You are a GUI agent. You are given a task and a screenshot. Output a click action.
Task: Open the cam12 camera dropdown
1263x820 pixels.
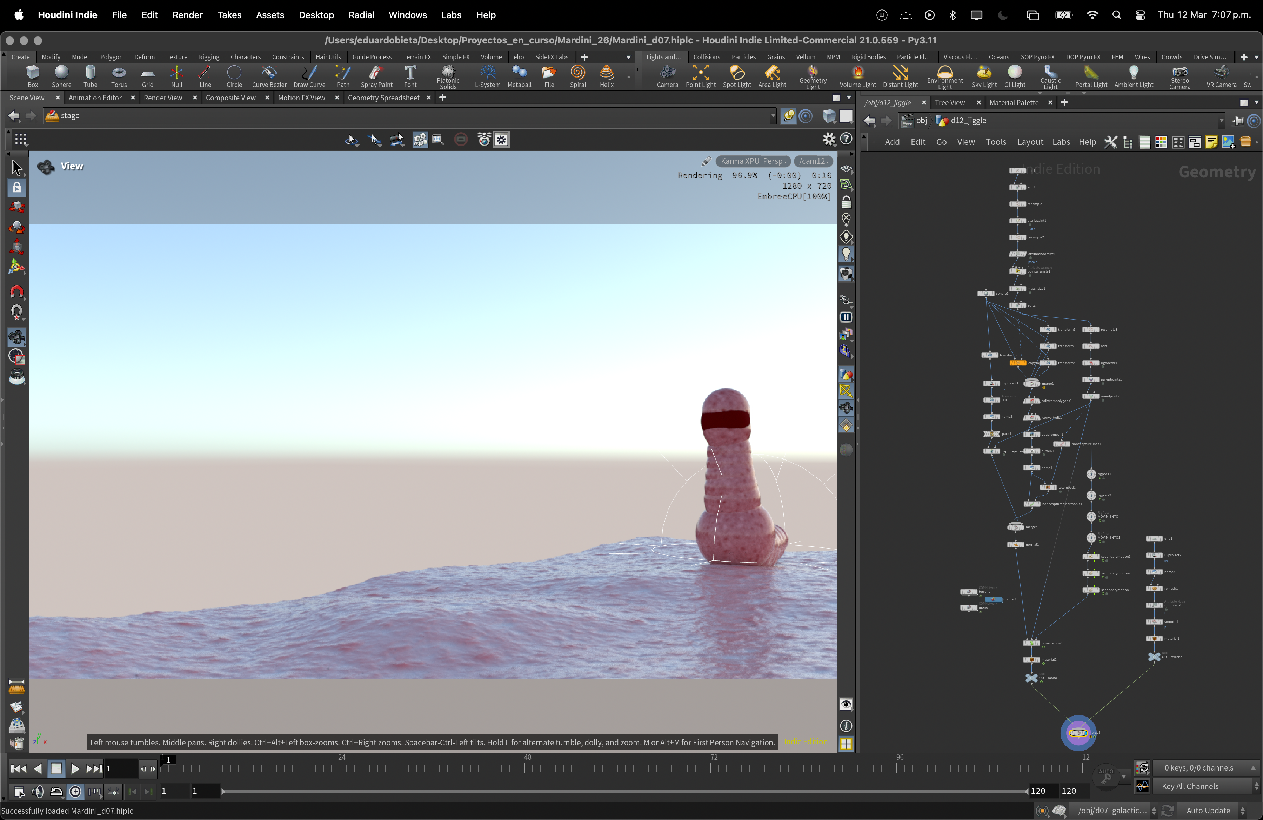[x=814, y=161]
